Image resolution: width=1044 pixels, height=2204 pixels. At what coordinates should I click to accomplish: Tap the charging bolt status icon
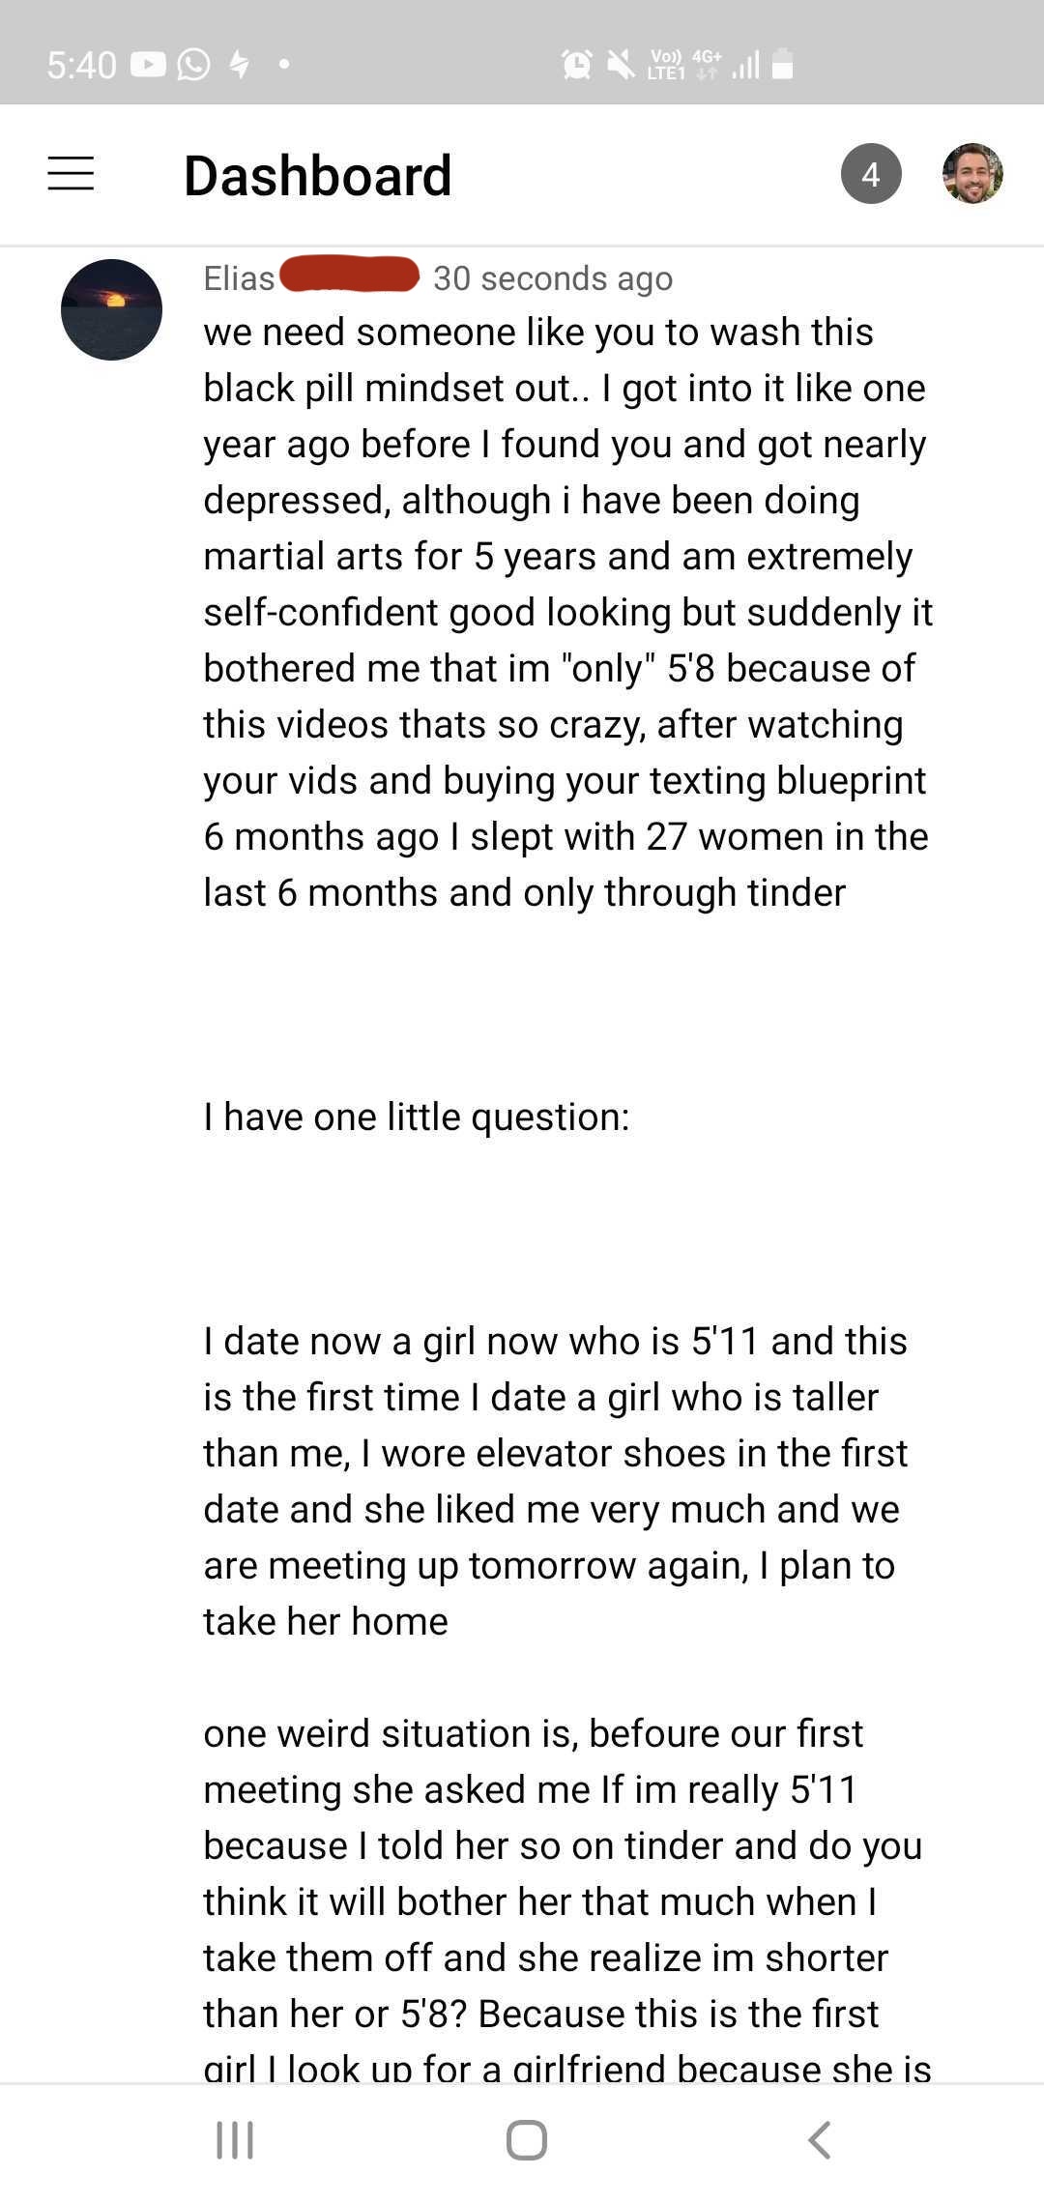click(239, 65)
